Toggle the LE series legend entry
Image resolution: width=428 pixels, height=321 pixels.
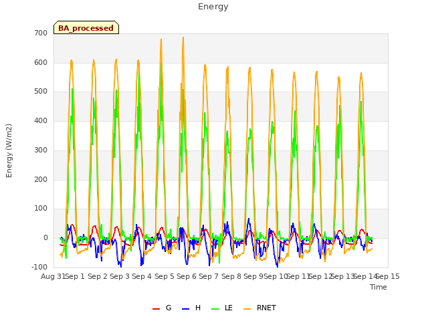[x=222, y=308]
